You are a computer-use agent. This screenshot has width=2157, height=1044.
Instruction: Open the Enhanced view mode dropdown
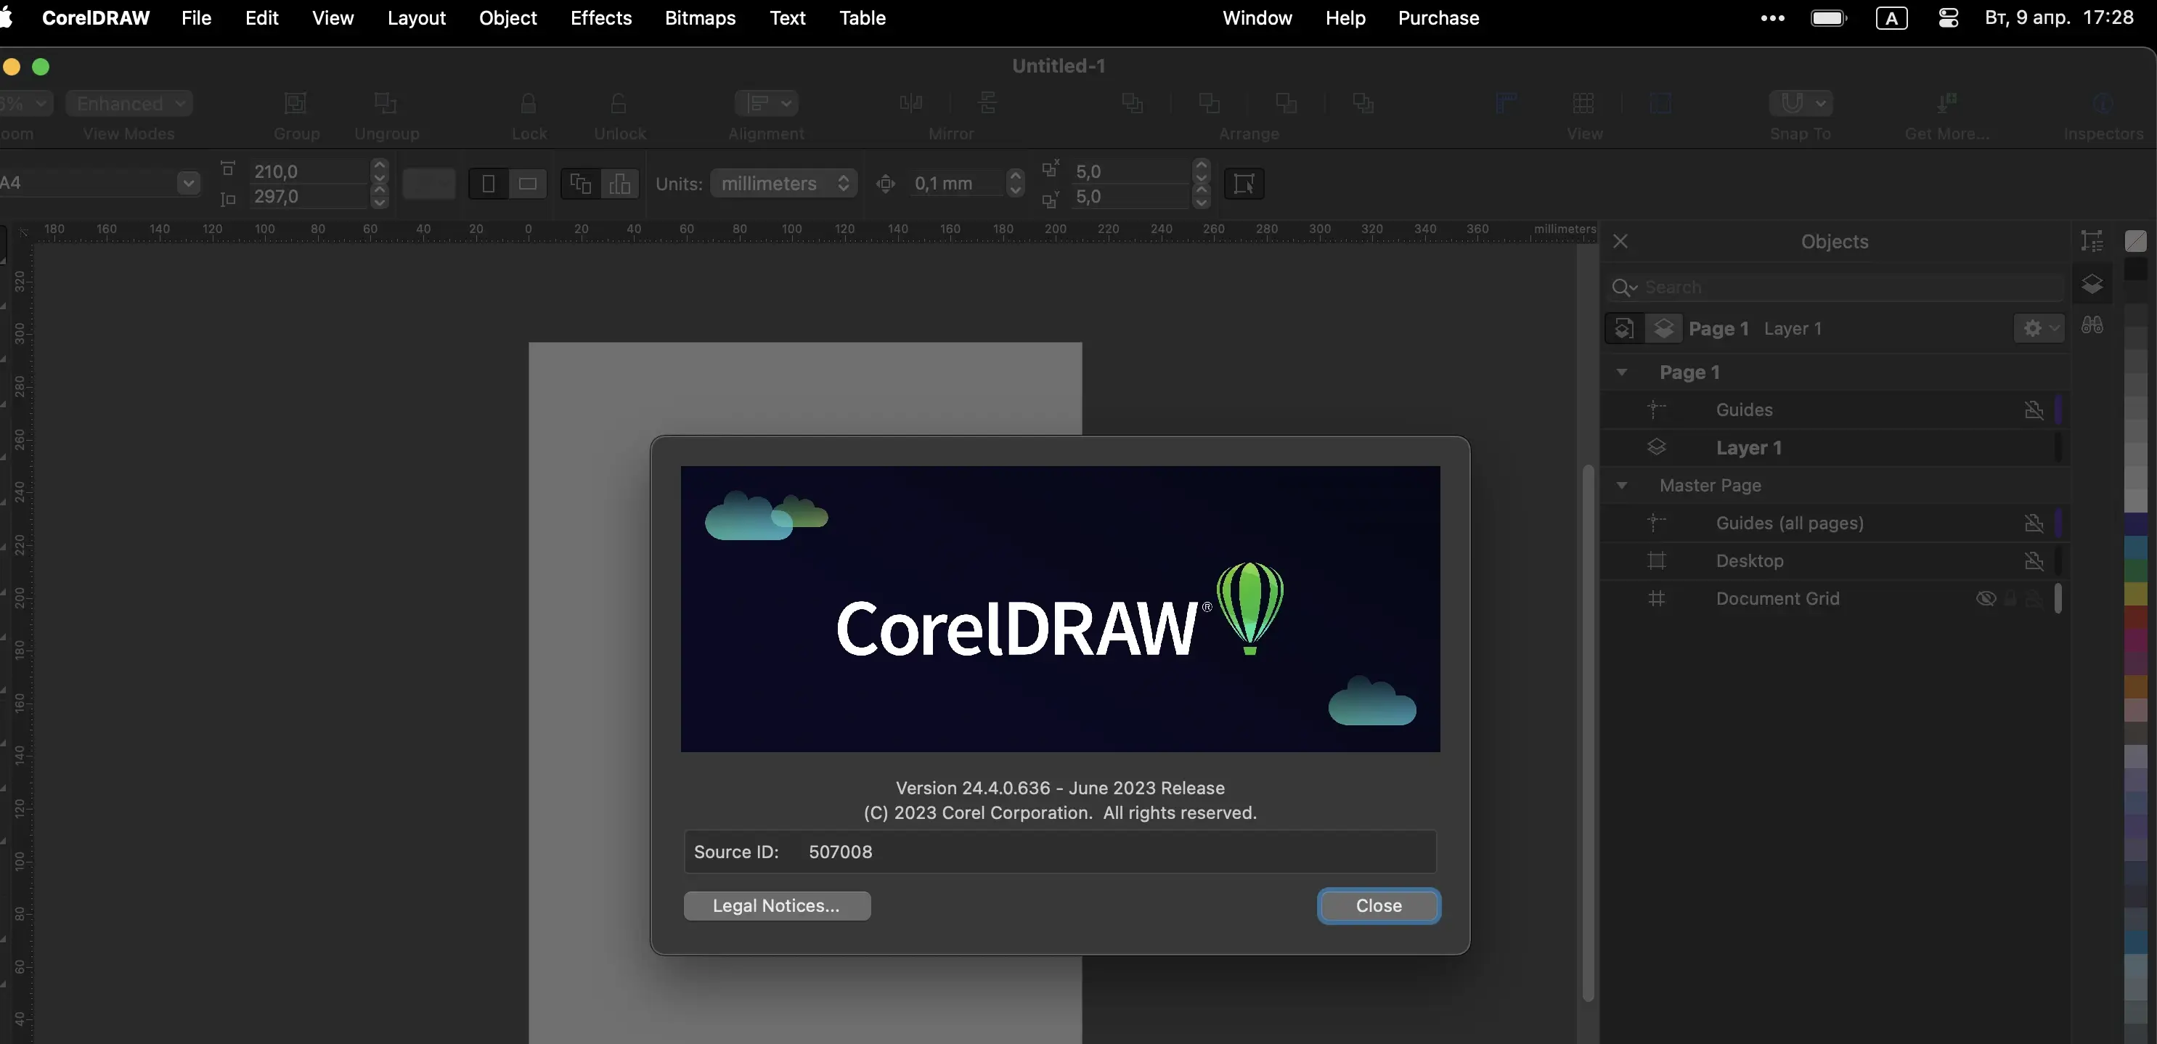[x=129, y=103]
